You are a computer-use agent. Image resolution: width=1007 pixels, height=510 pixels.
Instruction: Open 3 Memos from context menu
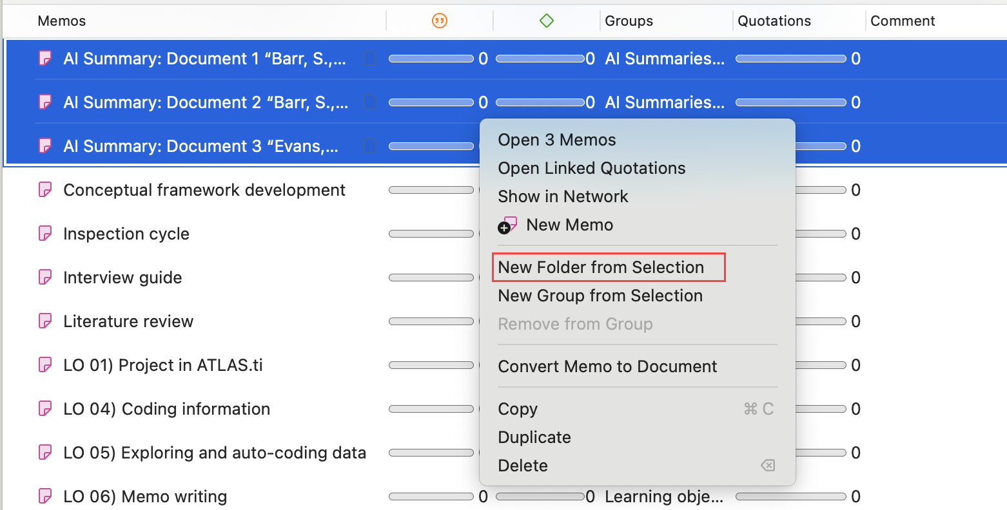pyautogui.click(x=556, y=140)
